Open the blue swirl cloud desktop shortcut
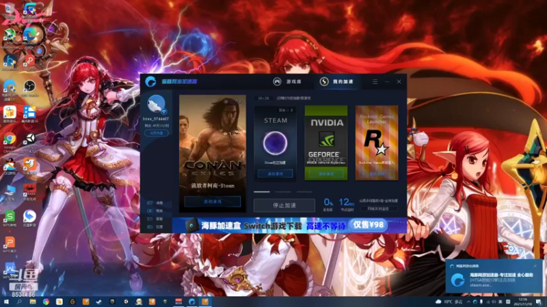Image resolution: width=547 pixels, height=307 pixels. pyautogui.click(x=30, y=218)
